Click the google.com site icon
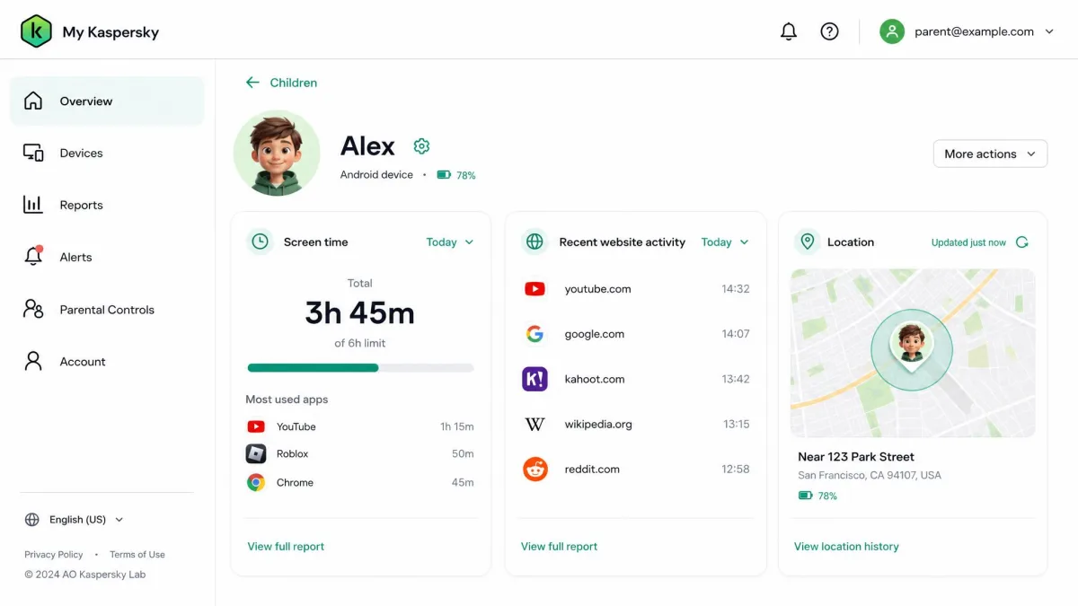Screen dimensions: 1078x606 [x=535, y=334]
